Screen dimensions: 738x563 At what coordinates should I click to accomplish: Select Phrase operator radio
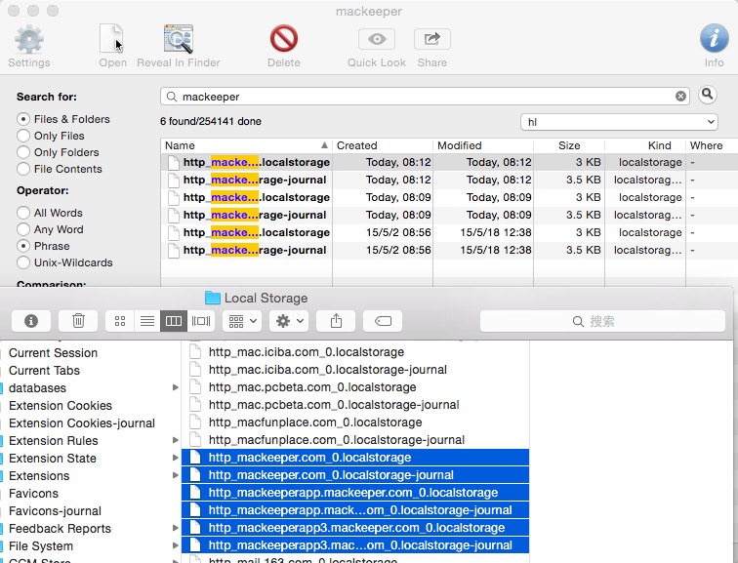(23, 246)
